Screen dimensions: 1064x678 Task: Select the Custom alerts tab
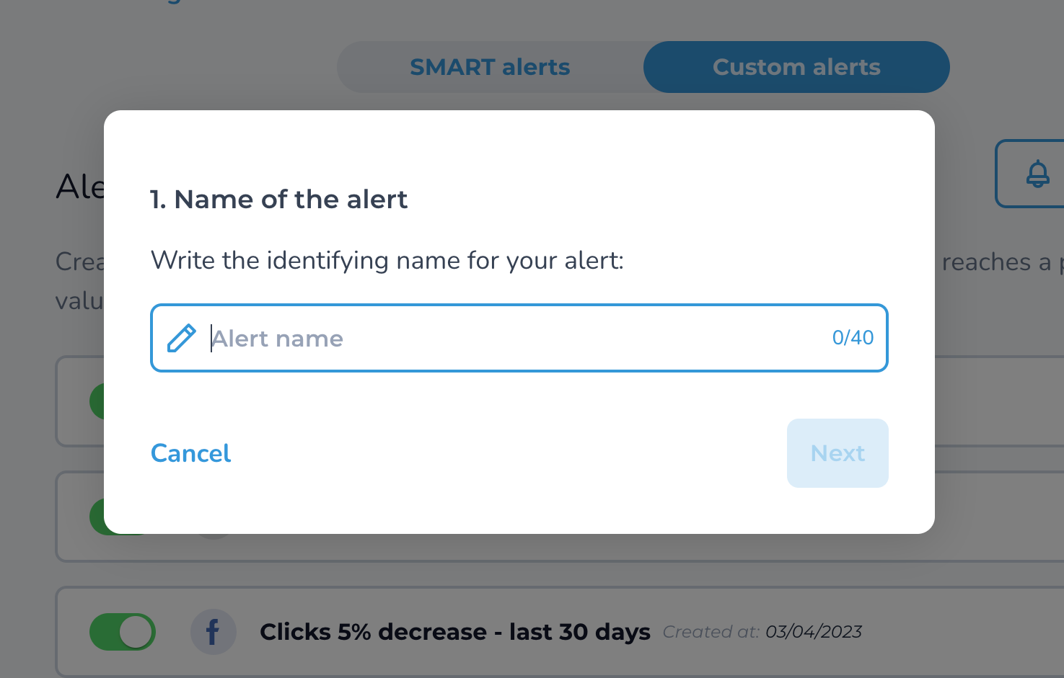(796, 67)
